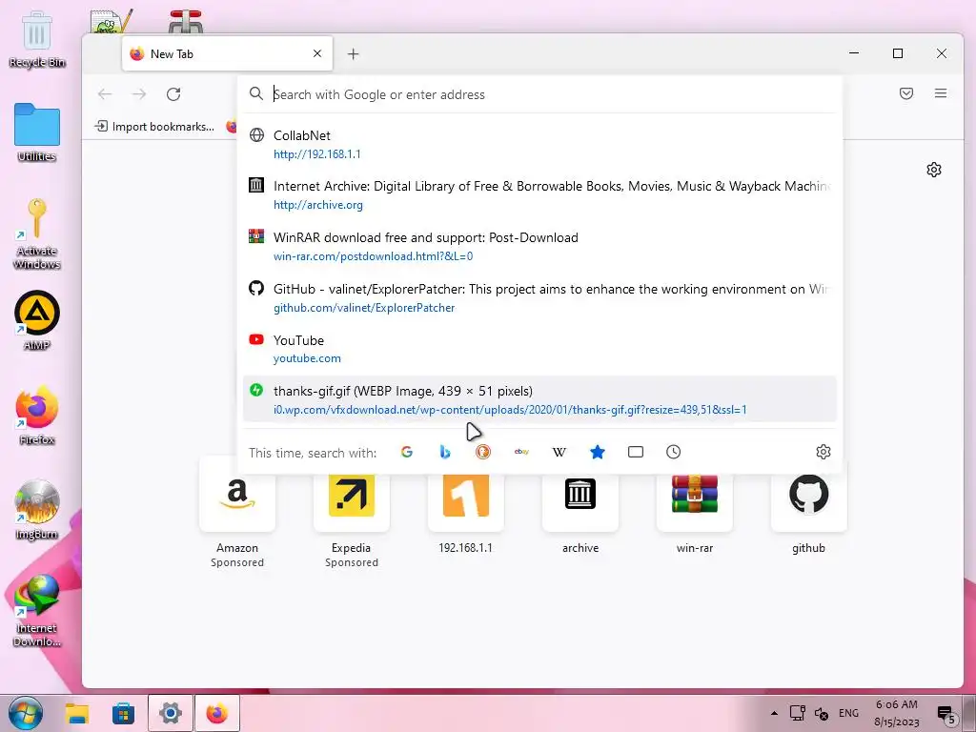Open notification center icon
976x732 pixels.
945,715
